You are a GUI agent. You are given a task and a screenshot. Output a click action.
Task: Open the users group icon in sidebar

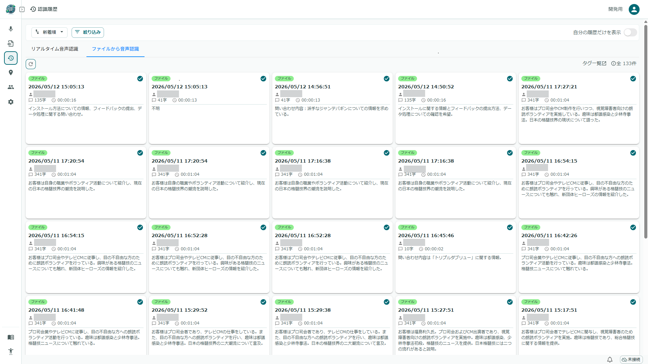[x=11, y=87]
